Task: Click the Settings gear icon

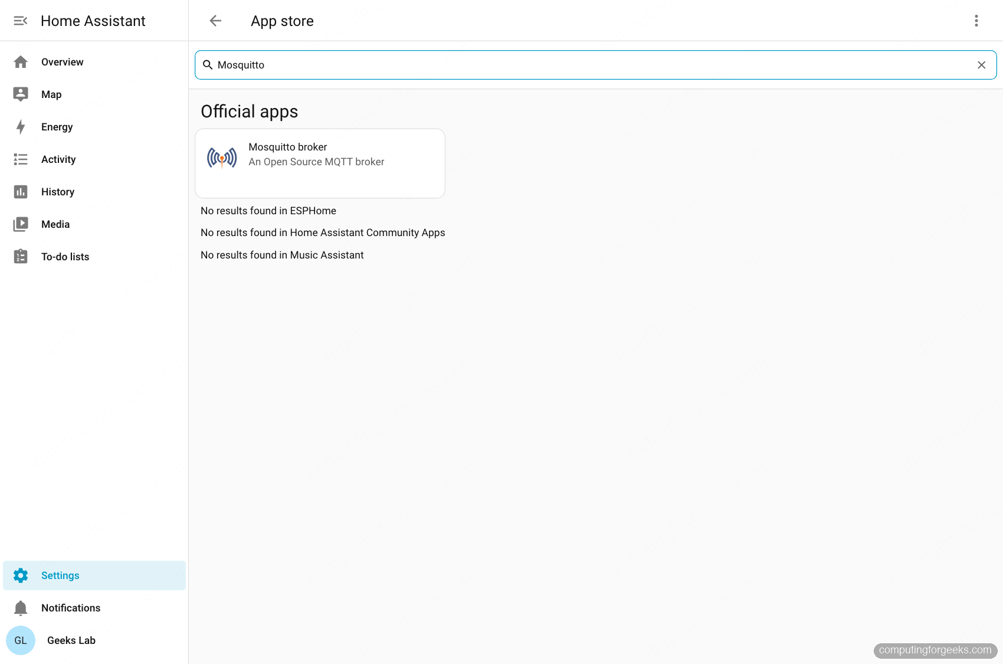Action: click(21, 575)
